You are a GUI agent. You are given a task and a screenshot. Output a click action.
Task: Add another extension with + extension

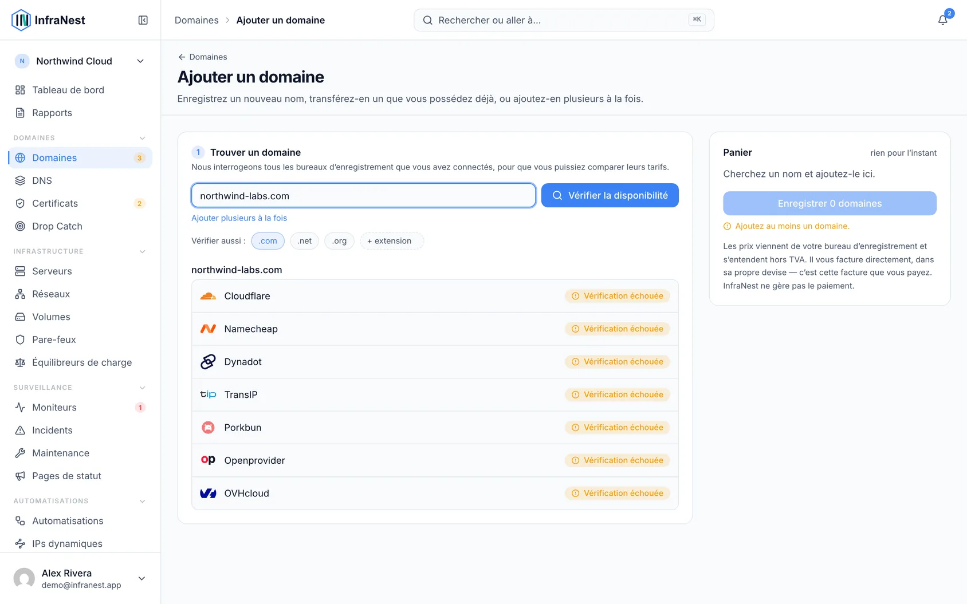coord(392,241)
